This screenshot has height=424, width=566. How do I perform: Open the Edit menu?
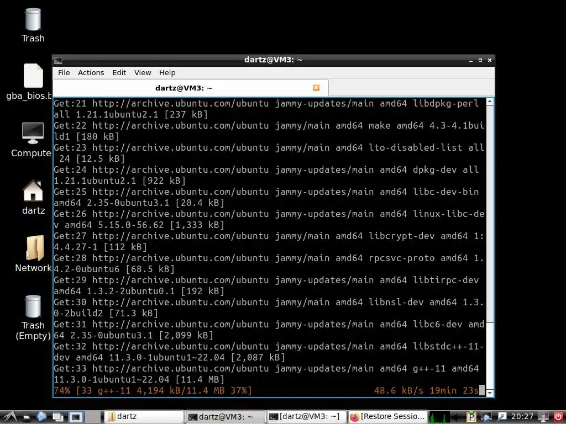click(119, 72)
